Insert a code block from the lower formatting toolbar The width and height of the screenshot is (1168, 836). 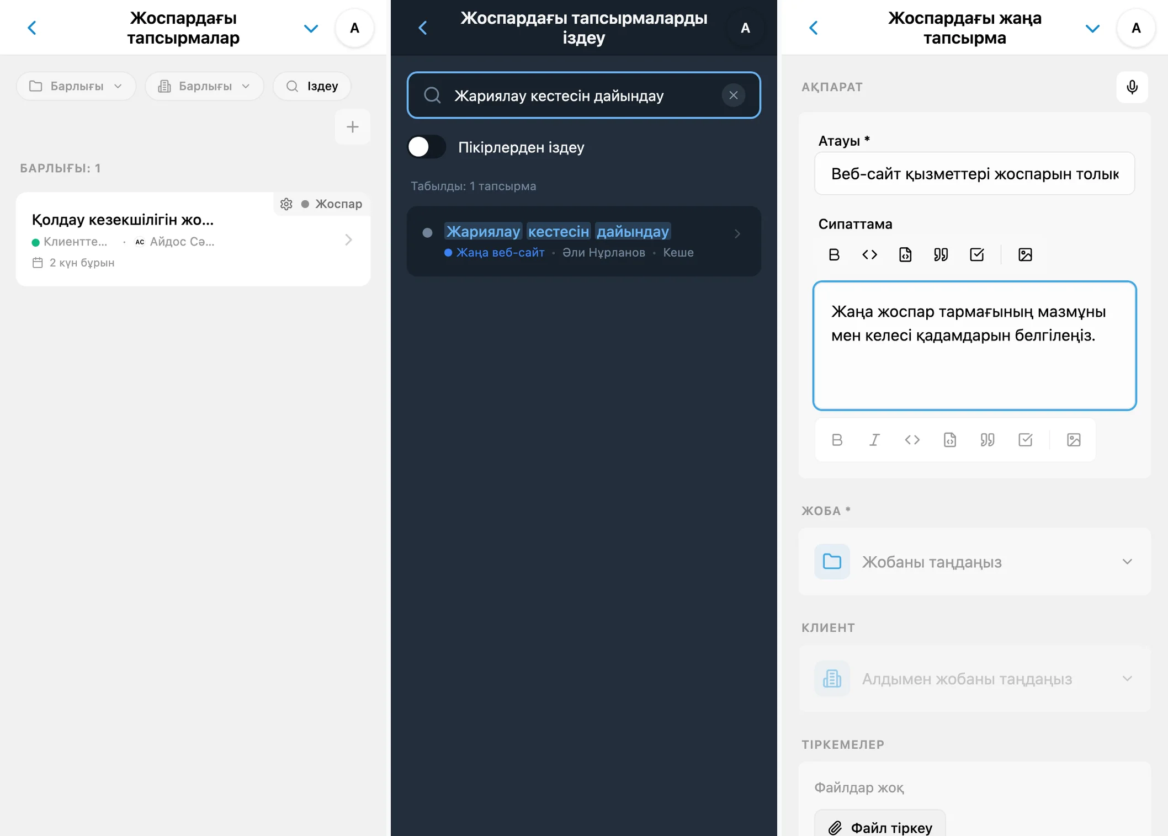pos(950,440)
